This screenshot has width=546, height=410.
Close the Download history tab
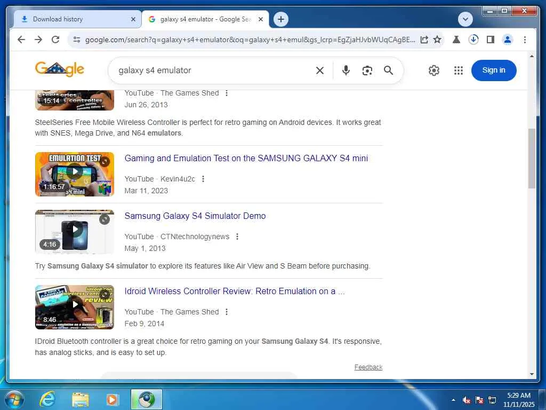(133, 20)
